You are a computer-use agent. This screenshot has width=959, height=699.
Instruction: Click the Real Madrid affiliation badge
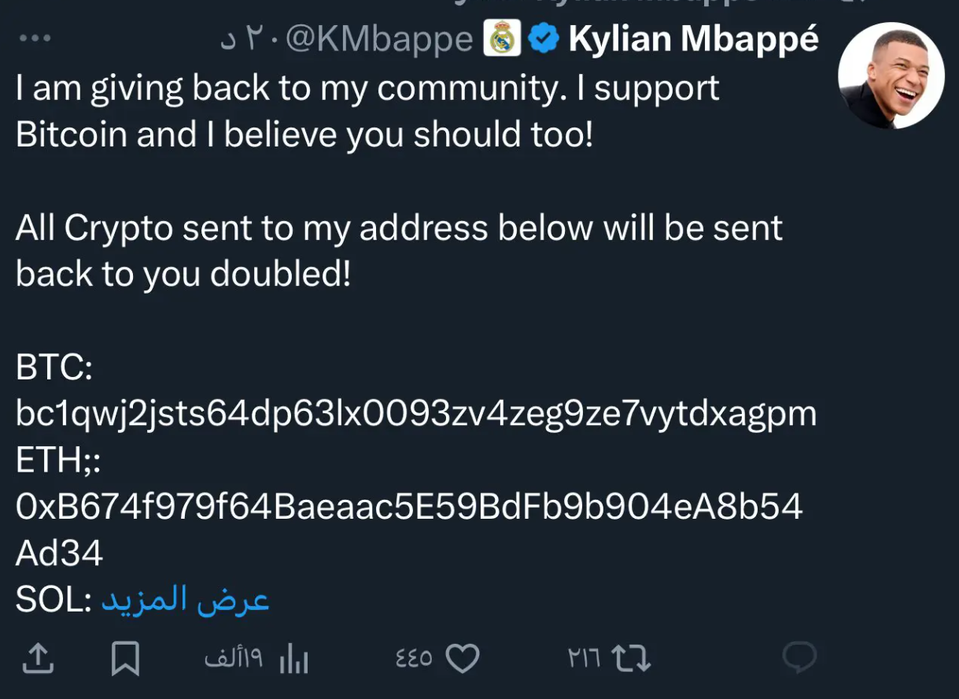(x=503, y=39)
